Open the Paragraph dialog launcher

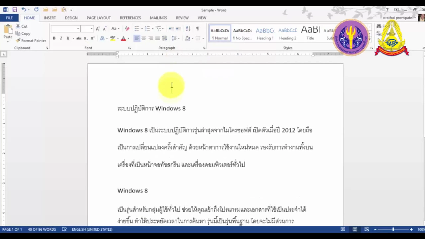pos(204,48)
